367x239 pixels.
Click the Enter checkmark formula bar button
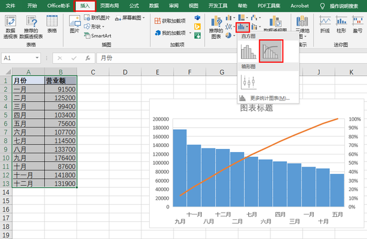(x=74, y=58)
